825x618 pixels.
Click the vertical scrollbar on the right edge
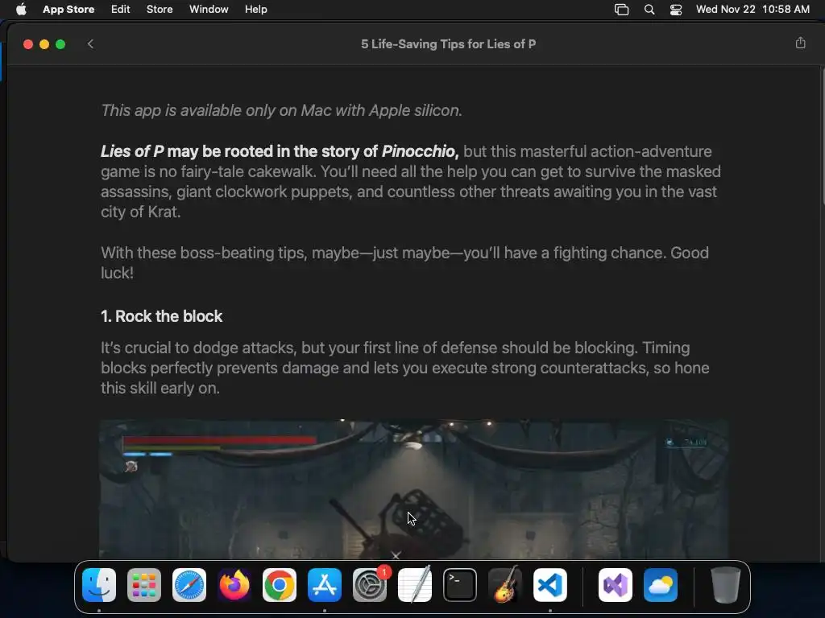pos(823,137)
